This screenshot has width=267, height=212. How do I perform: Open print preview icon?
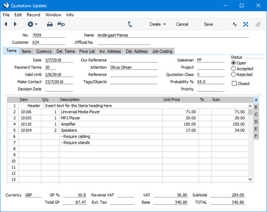61,24
